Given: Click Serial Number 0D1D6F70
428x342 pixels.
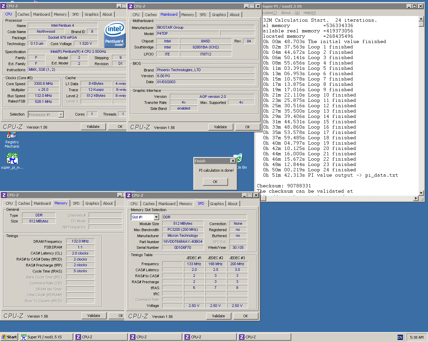Looking at the screenshot, I should [x=183, y=247].
